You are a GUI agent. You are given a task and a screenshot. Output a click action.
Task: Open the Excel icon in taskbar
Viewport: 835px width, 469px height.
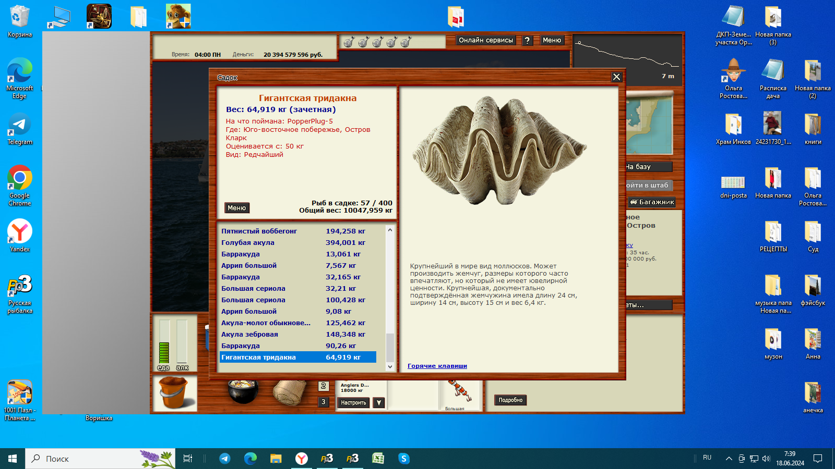[378, 459]
